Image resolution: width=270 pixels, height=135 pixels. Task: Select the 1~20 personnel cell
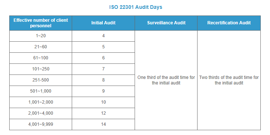coord(41,36)
